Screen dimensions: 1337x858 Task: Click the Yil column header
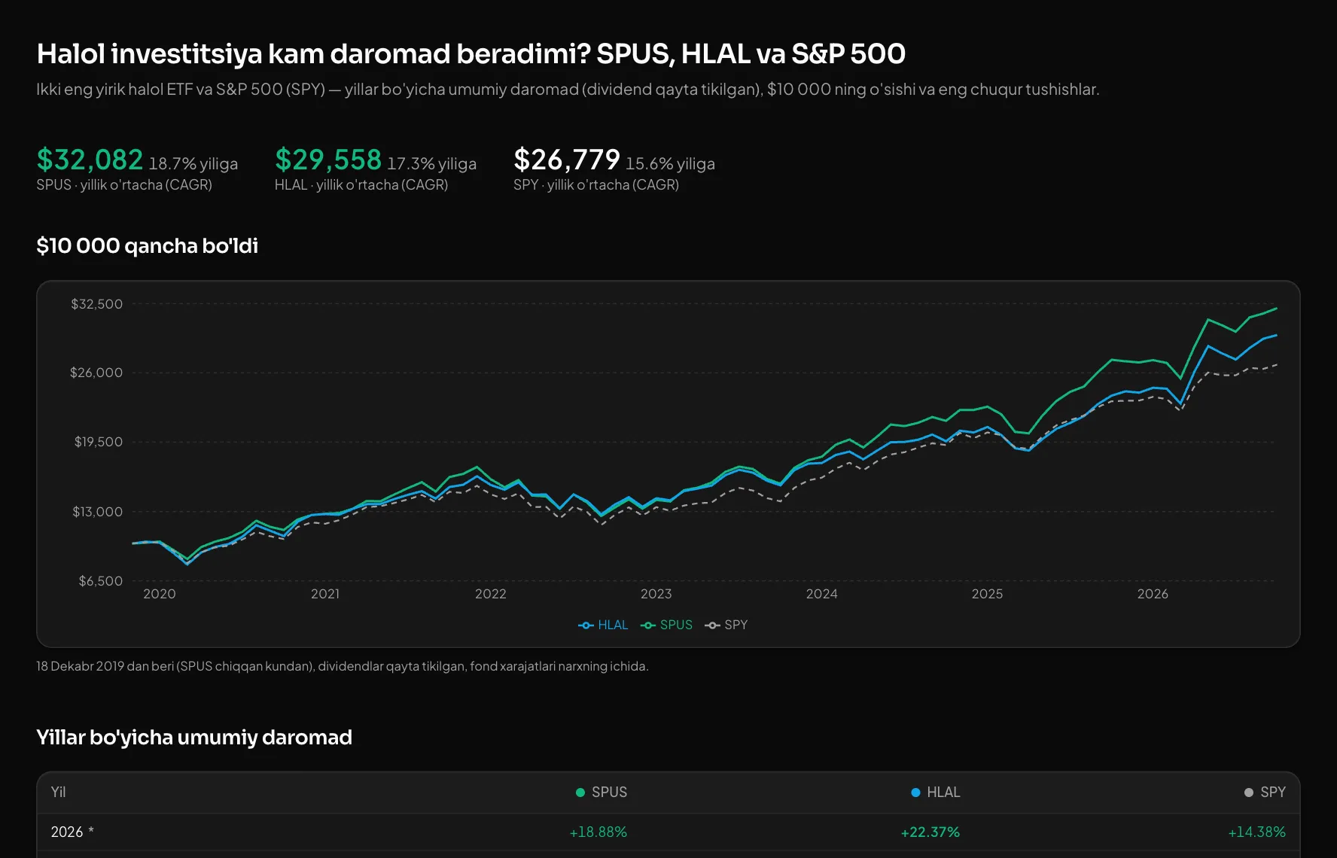[x=58, y=793]
